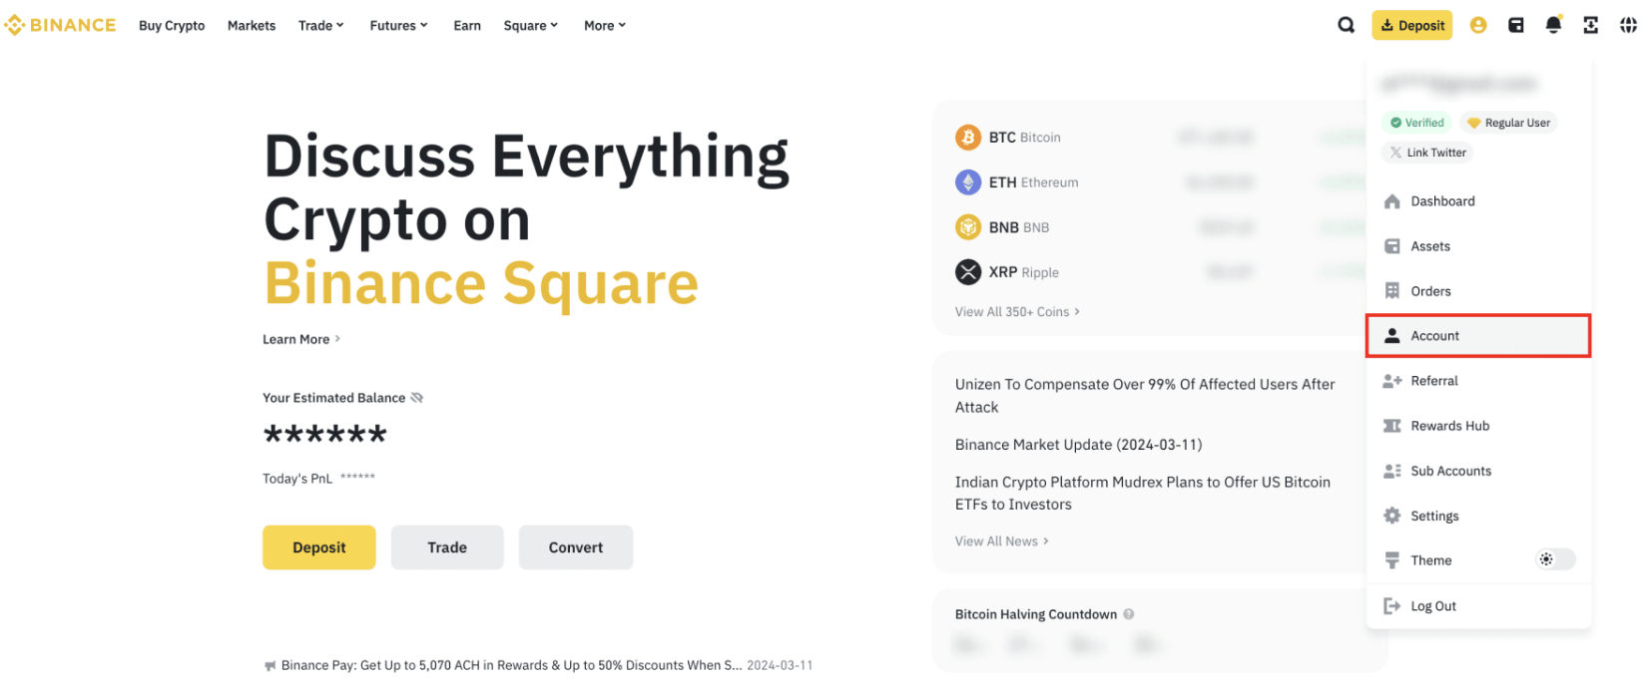
Task: Open the View All 350+ Coins link
Action: [1017, 312]
